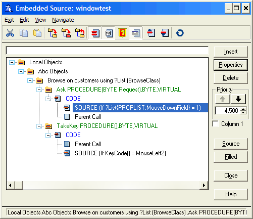This screenshot has width=253, height=219.
Task: Open the Navigate menu
Action: pyautogui.click(x=63, y=20)
